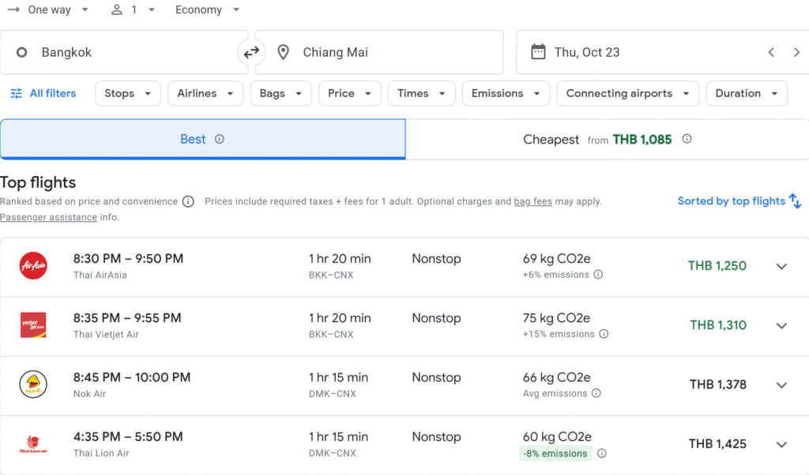Go to the next date with the right arrow
The width and height of the screenshot is (809, 475).
(796, 53)
